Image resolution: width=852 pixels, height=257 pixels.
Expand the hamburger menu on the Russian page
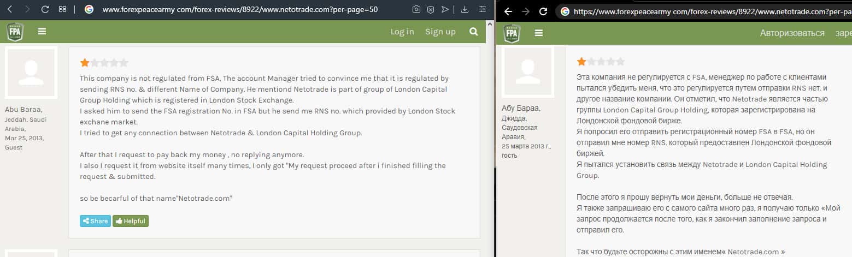tap(539, 33)
